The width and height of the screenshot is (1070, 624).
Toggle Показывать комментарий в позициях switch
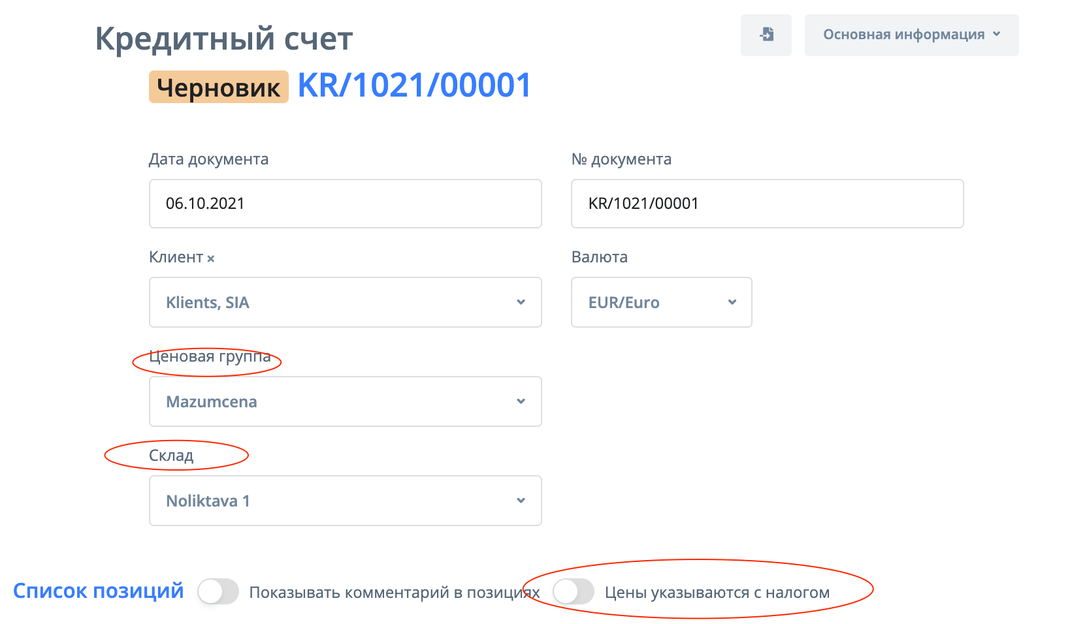pyautogui.click(x=218, y=592)
